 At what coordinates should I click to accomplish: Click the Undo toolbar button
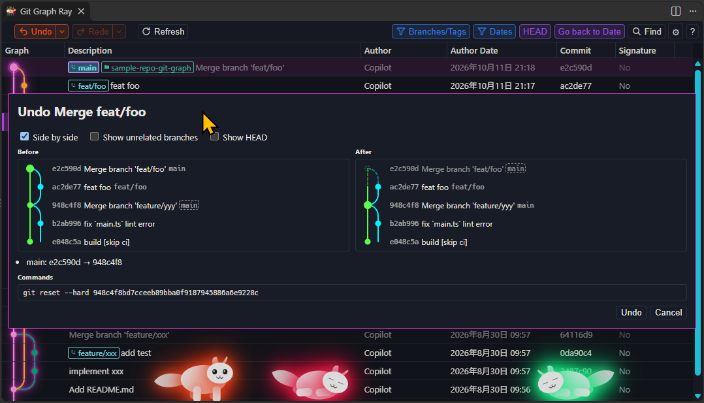click(x=35, y=31)
